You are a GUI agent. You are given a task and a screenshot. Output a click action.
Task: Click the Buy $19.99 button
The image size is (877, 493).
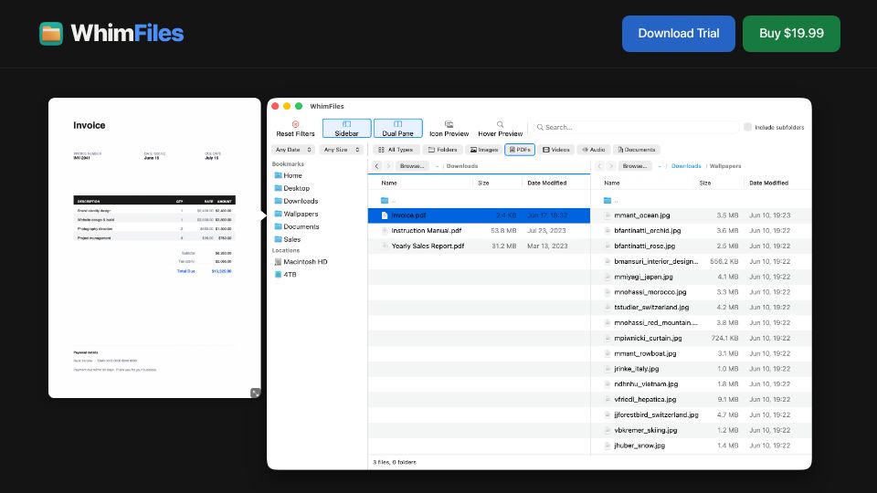coord(791,34)
